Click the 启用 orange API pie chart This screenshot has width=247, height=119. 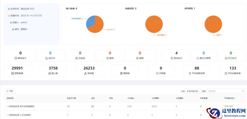(213, 24)
